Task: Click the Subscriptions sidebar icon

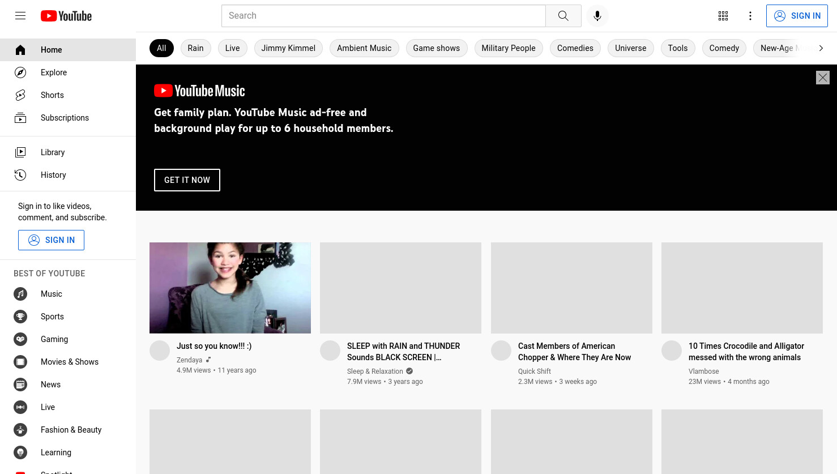Action: click(x=20, y=118)
